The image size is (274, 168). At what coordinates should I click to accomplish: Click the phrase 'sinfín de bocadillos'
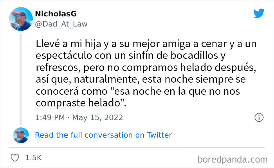tap(173, 56)
